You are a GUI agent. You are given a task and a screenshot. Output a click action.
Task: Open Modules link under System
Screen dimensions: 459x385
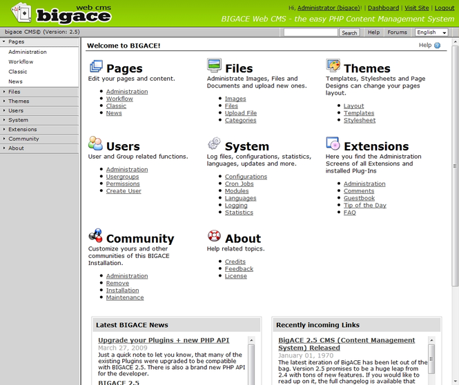(x=237, y=191)
